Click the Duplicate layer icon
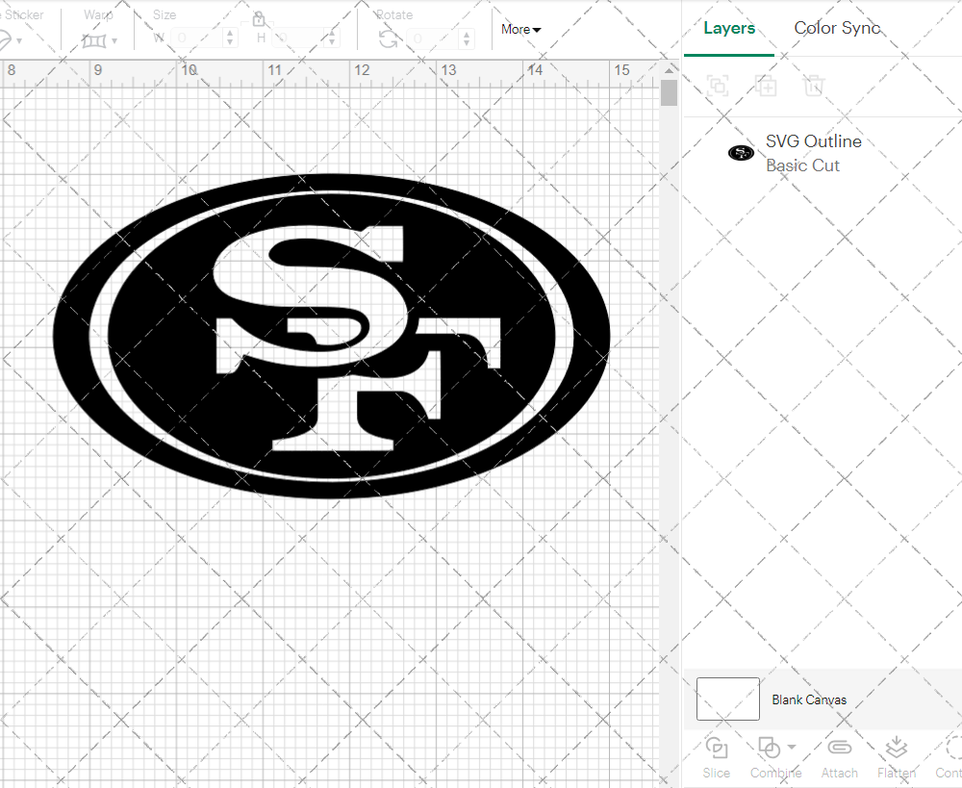The height and width of the screenshot is (788, 962). pos(766,85)
